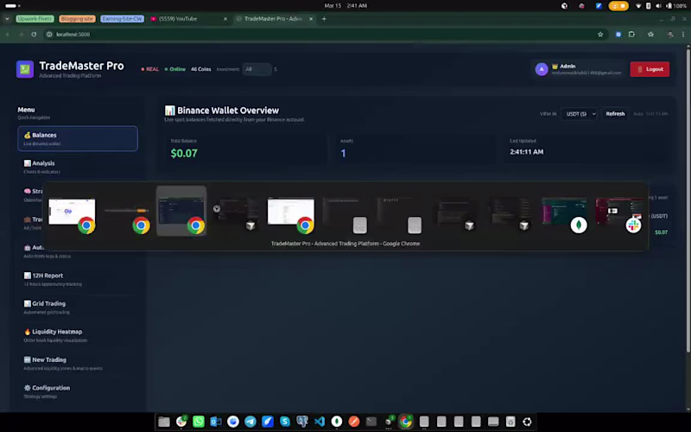
Task: Open the Upwork-Fiverr tab group
Action: click(35, 19)
